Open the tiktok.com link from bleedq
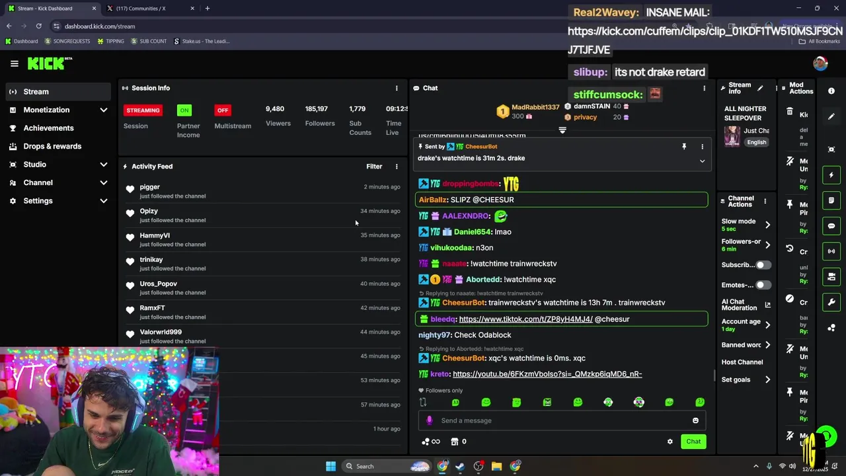Viewport: 846px width, 476px height. tap(525, 319)
